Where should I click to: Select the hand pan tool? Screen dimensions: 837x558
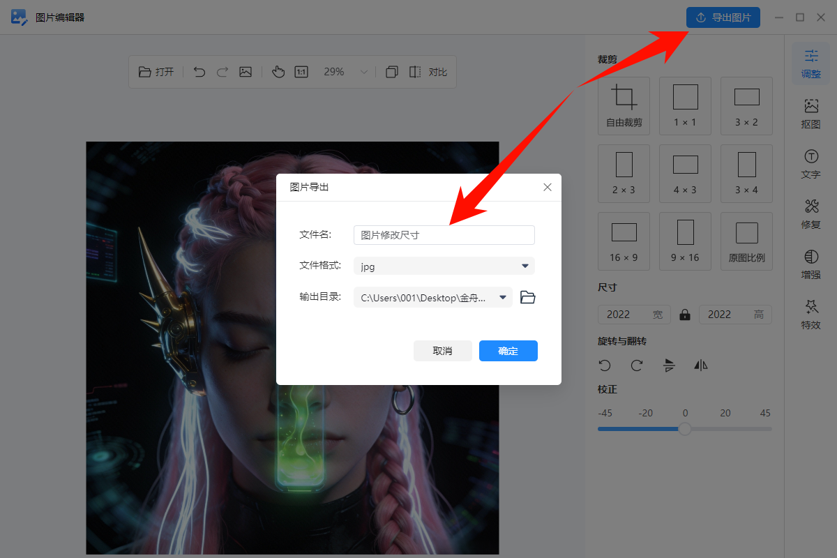click(278, 71)
